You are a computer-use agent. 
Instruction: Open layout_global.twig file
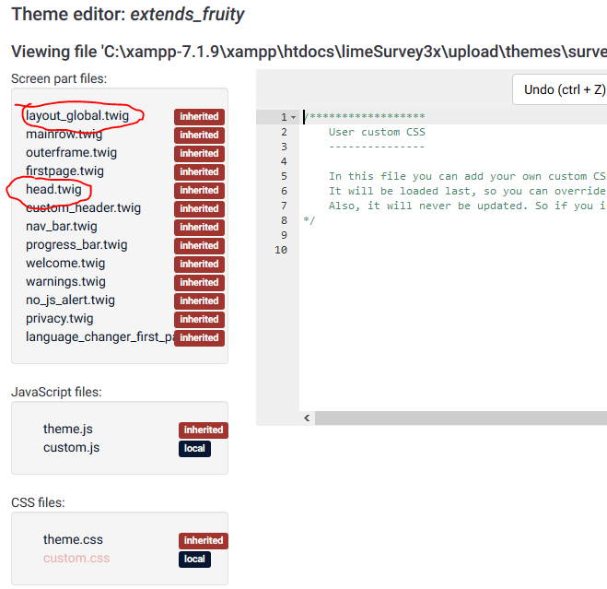pyautogui.click(x=77, y=116)
